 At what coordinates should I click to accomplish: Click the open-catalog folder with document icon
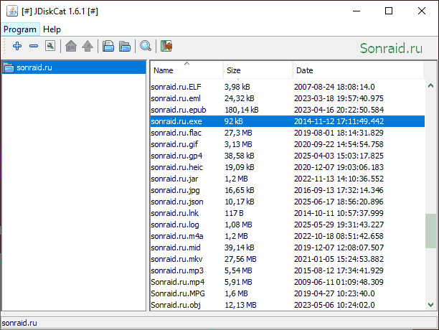[108, 46]
